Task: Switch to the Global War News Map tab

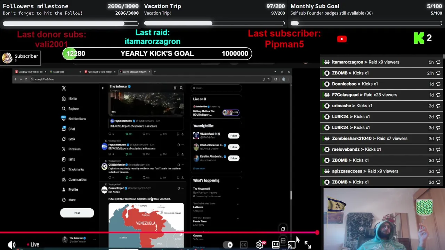Action: (x=31, y=72)
